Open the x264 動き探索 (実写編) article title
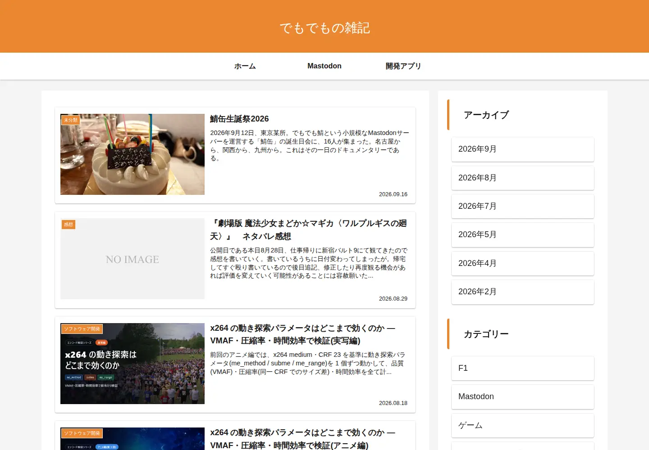 (303, 334)
